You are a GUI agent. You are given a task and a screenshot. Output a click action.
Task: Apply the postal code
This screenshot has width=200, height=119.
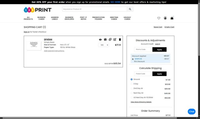159,74
